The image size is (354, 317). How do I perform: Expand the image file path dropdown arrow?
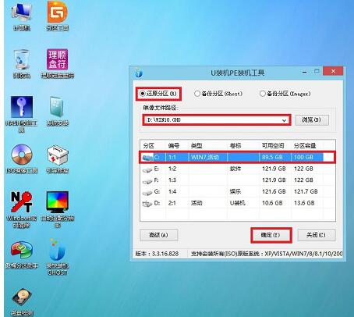tap(284, 120)
